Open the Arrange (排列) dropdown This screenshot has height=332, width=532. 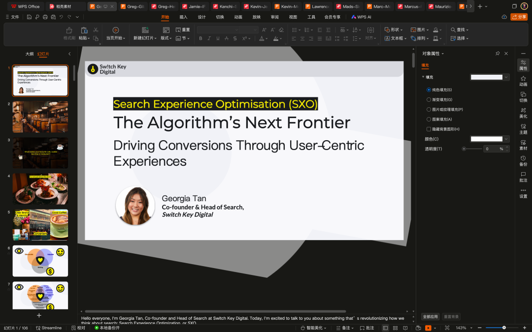[420, 38]
